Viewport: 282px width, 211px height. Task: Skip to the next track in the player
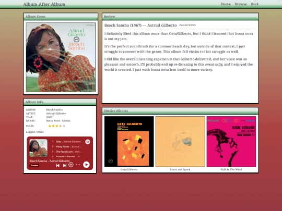point(65,165)
